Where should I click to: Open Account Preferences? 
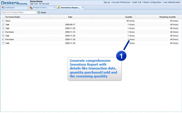(121, 2)
